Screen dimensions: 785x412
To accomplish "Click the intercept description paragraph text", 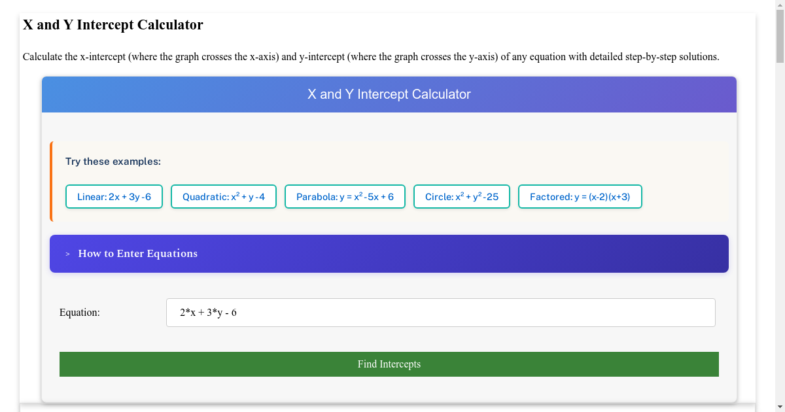I will point(371,57).
